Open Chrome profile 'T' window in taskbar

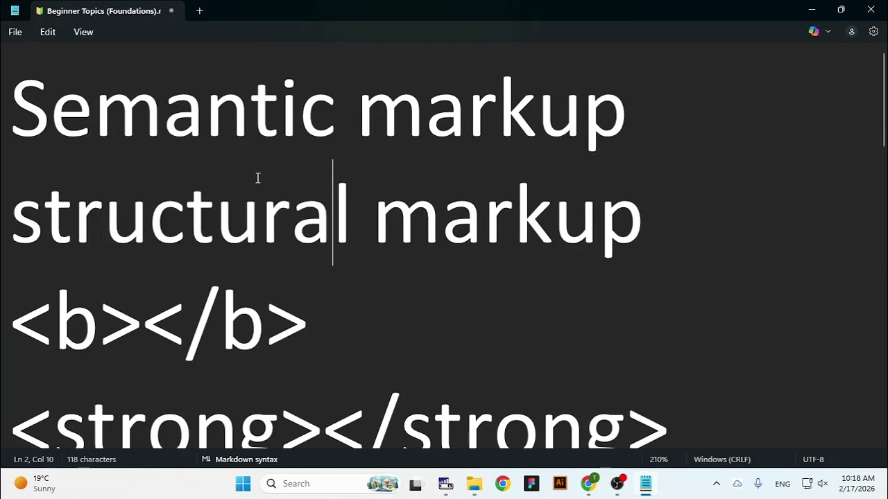[589, 484]
